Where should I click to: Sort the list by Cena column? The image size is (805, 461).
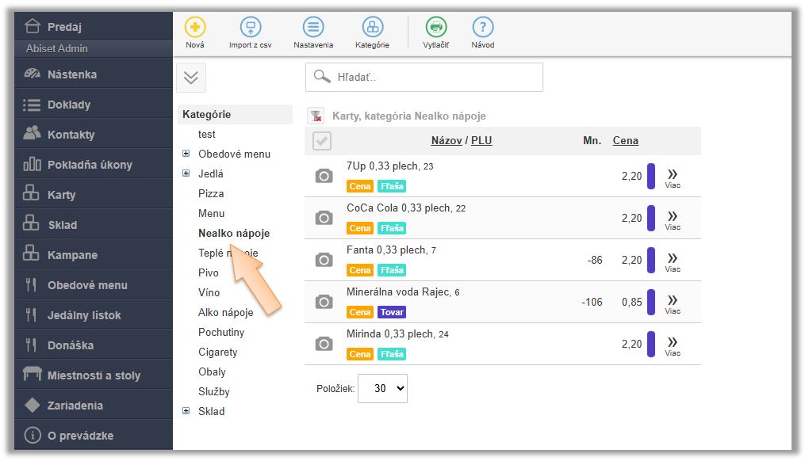coord(625,141)
